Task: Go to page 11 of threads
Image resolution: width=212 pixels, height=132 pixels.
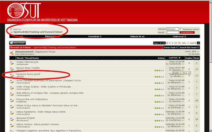Action: 176,43
